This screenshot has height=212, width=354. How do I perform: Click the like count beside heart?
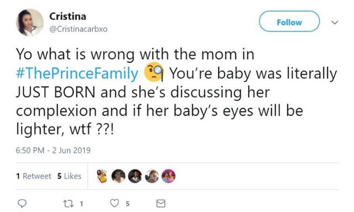(128, 204)
